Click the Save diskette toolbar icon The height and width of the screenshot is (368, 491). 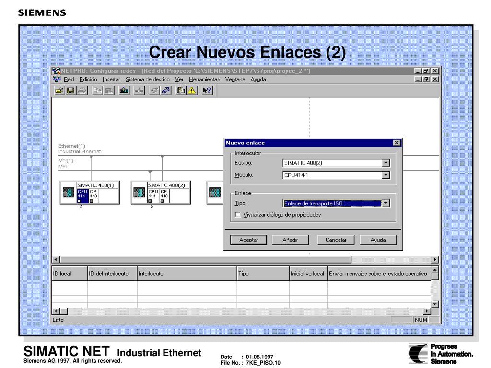tap(71, 91)
